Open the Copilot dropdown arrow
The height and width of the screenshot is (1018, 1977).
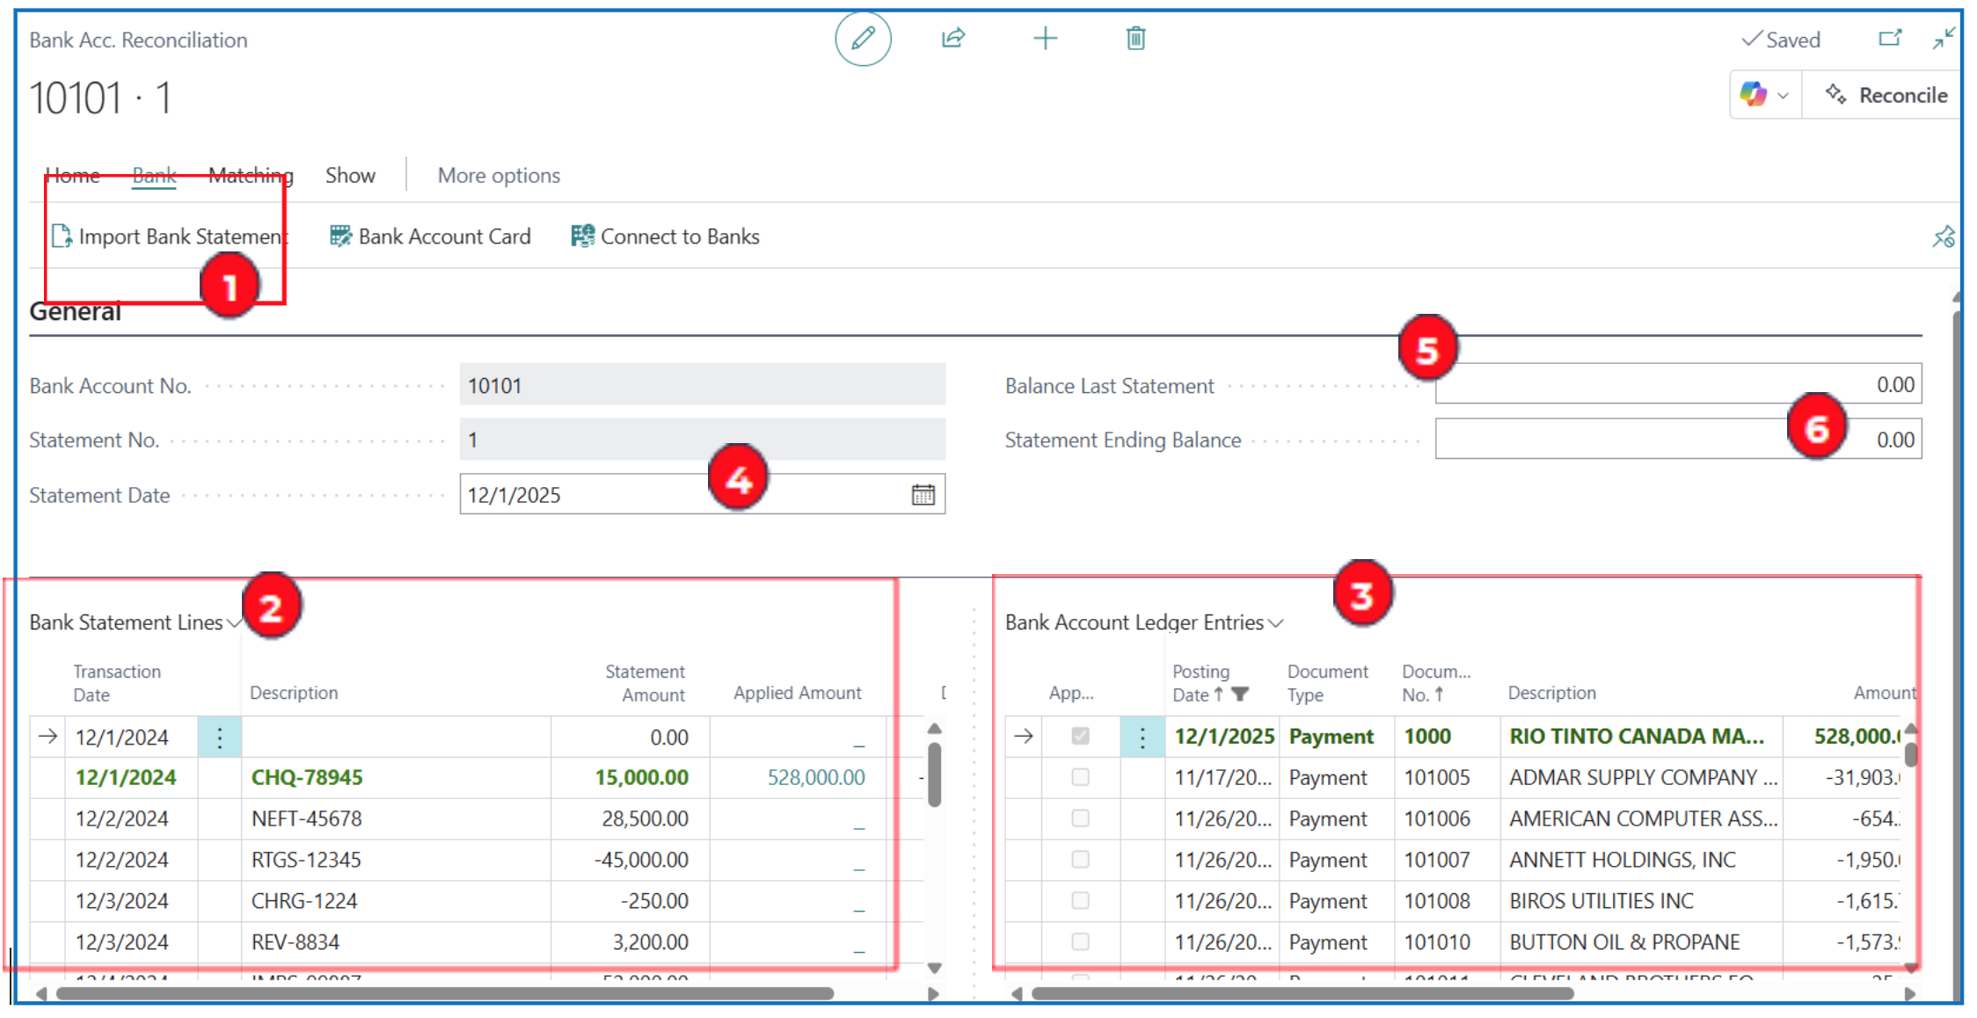[x=1783, y=96]
